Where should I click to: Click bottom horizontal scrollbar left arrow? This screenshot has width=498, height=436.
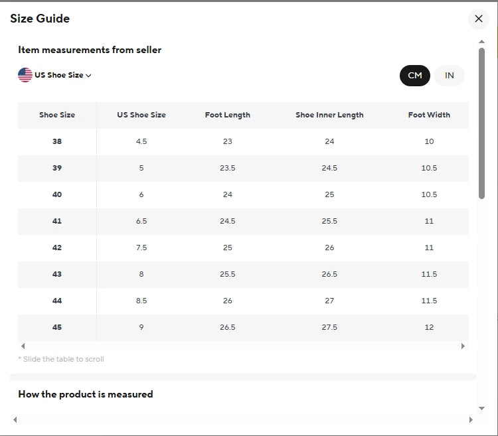(15, 419)
